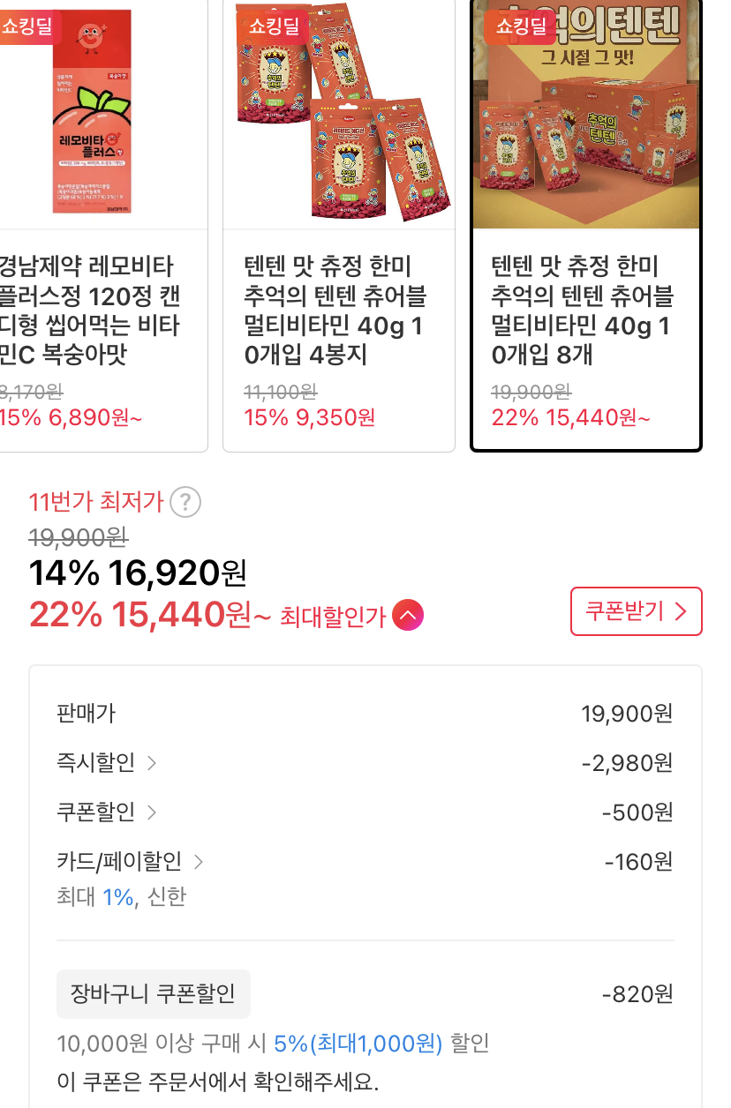Expand the 카드/페이할인 chevron
Viewport: 731px width, 1108px height.
(198, 862)
